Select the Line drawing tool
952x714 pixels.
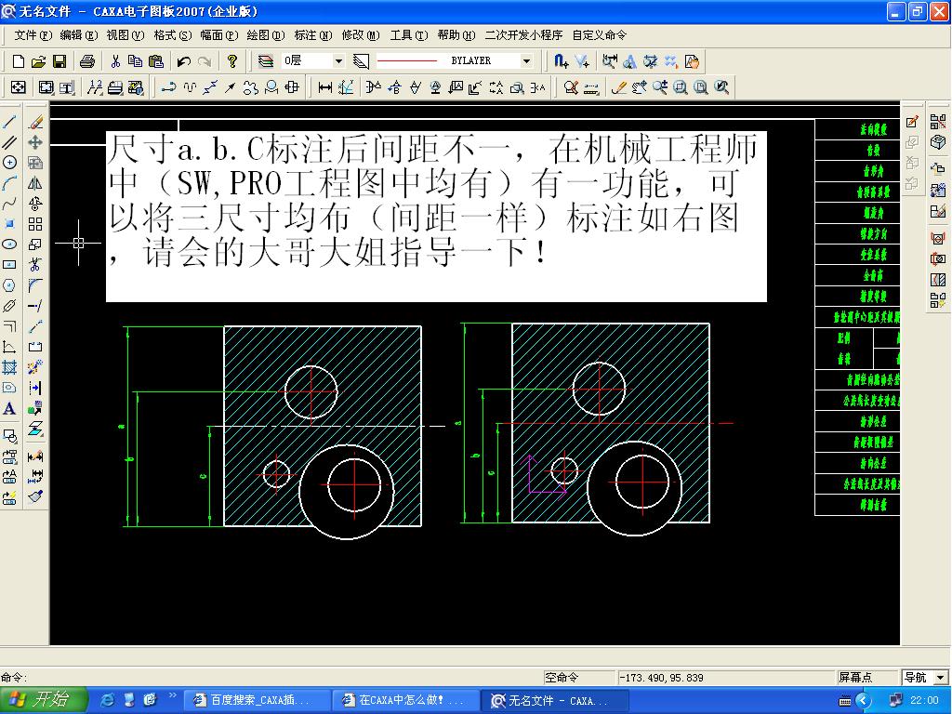(9, 122)
